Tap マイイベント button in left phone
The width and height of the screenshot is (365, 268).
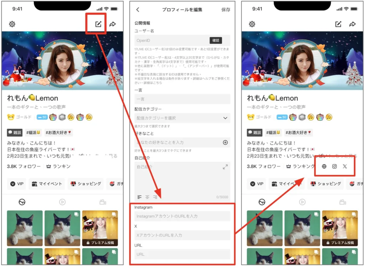coord(47,184)
